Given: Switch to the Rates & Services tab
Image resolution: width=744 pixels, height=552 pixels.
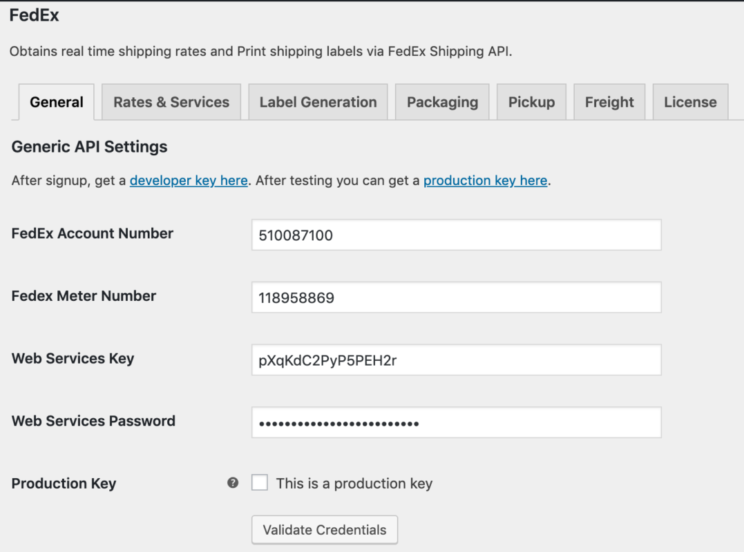Looking at the screenshot, I should (171, 102).
